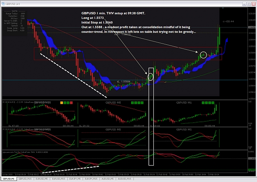The image size is (257, 182).
Task: Select the EURJPY,M15 chart tab
Action: click(91, 179)
